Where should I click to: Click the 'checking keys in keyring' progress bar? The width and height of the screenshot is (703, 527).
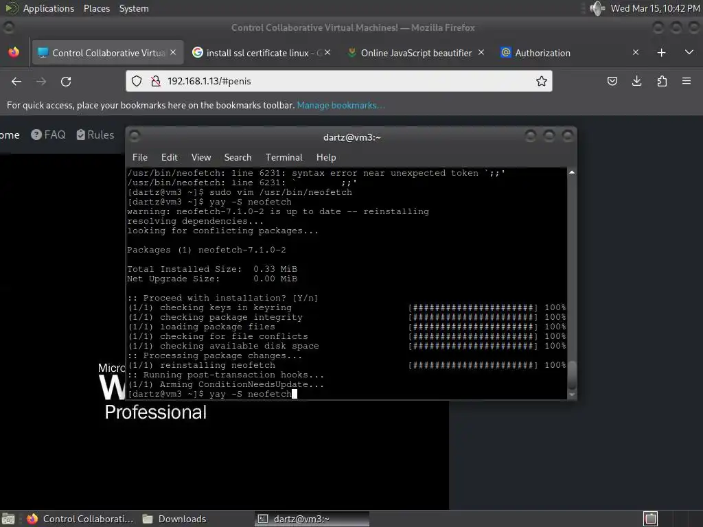coord(472,307)
